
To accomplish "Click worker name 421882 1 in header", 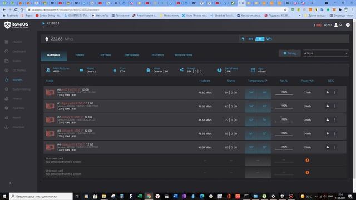I will 53,23.
